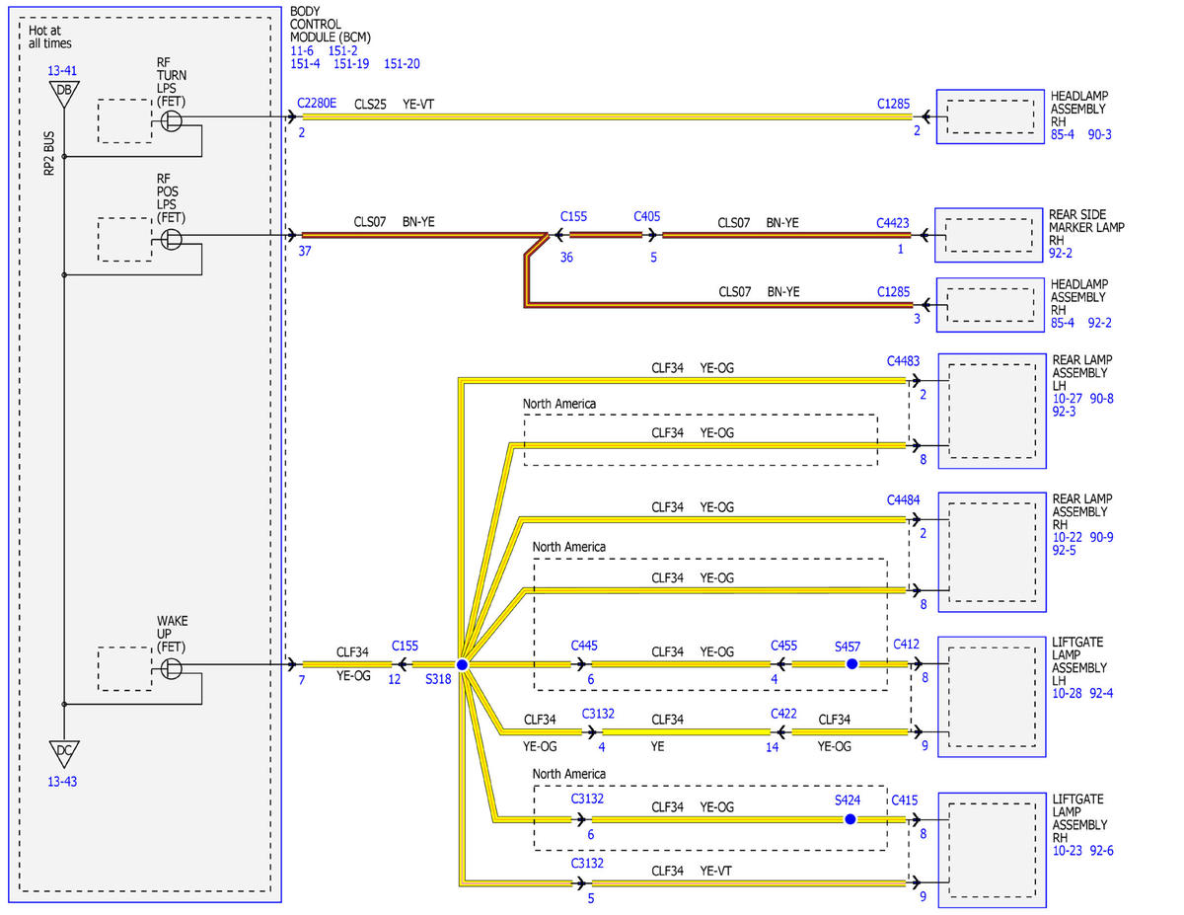The image size is (1184, 915).
Task: Click connector label C2280E
Action: [x=317, y=103]
